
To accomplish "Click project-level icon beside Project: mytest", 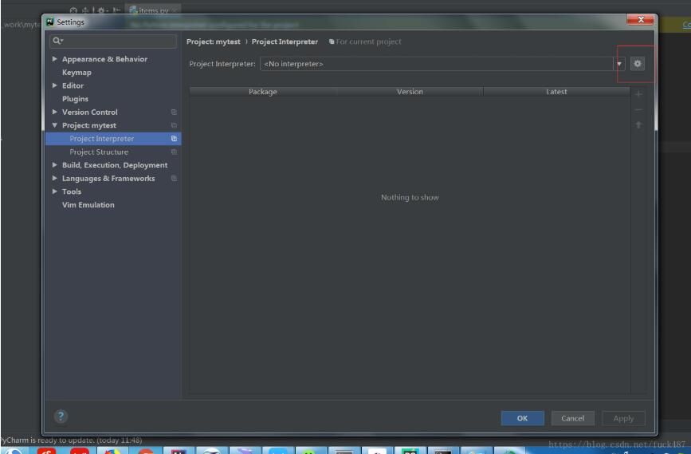I will [x=174, y=125].
